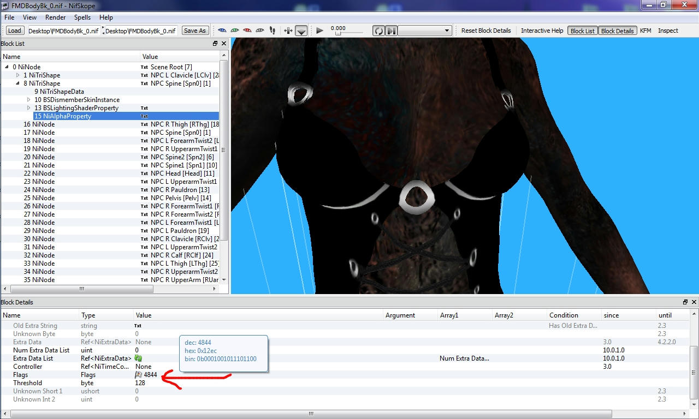The width and height of the screenshot is (699, 419).
Task: Play the animation
Action: point(320,31)
